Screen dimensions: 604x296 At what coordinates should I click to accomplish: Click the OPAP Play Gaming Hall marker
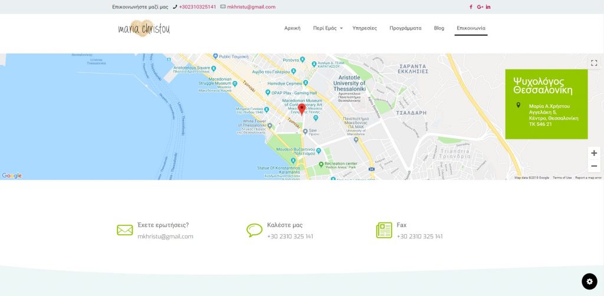coord(268,92)
